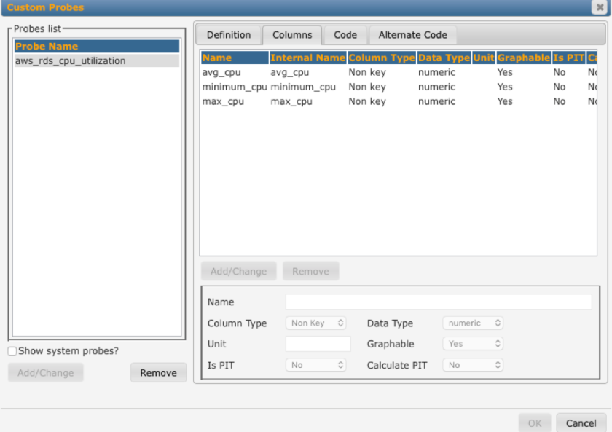Close the Custom Probes dialog
This screenshot has height=432, width=612.
(600, 7)
